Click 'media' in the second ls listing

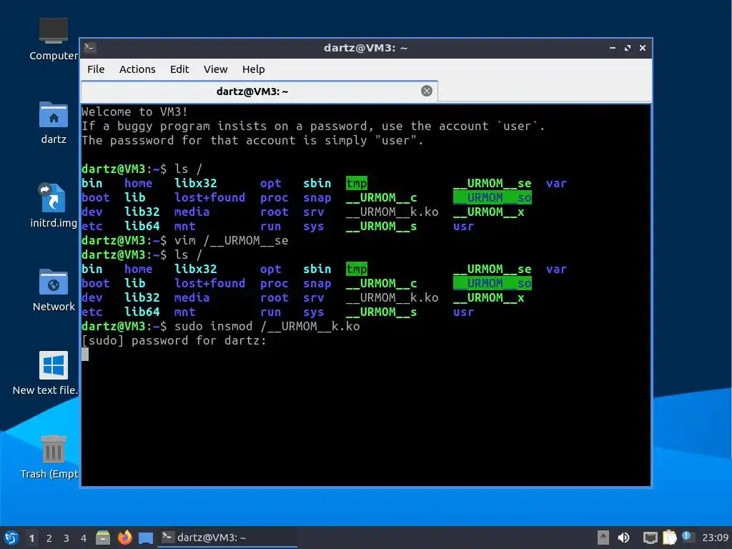point(192,297)
